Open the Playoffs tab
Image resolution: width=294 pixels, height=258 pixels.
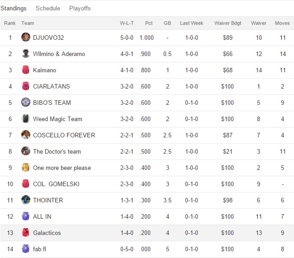click(80, 9)
